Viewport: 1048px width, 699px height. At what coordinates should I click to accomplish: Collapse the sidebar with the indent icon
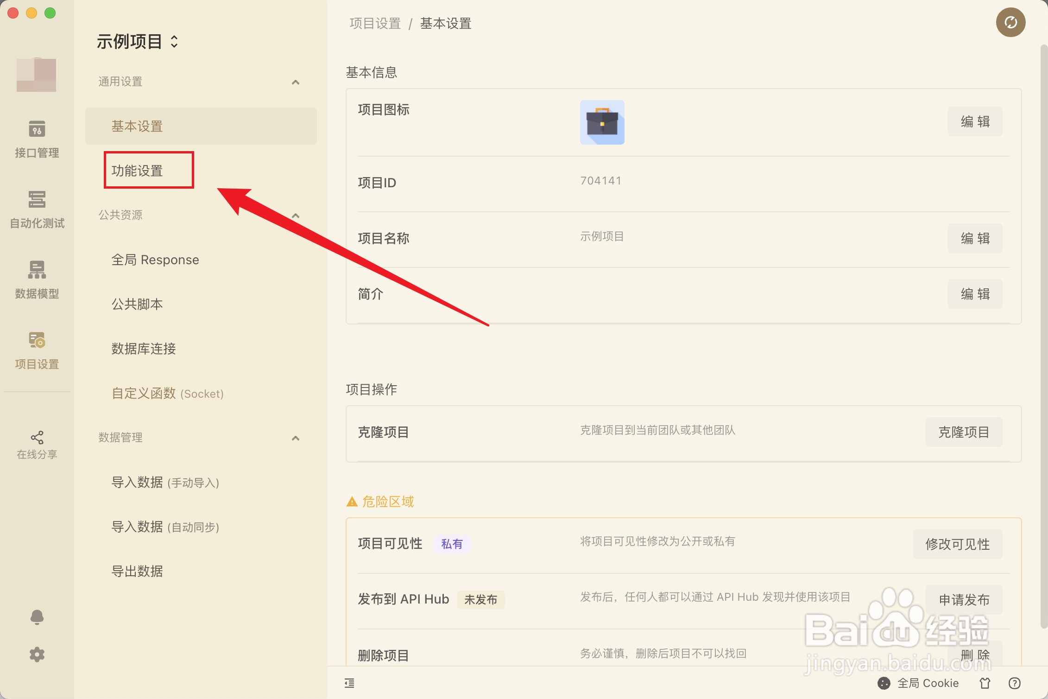pos(349,683)
